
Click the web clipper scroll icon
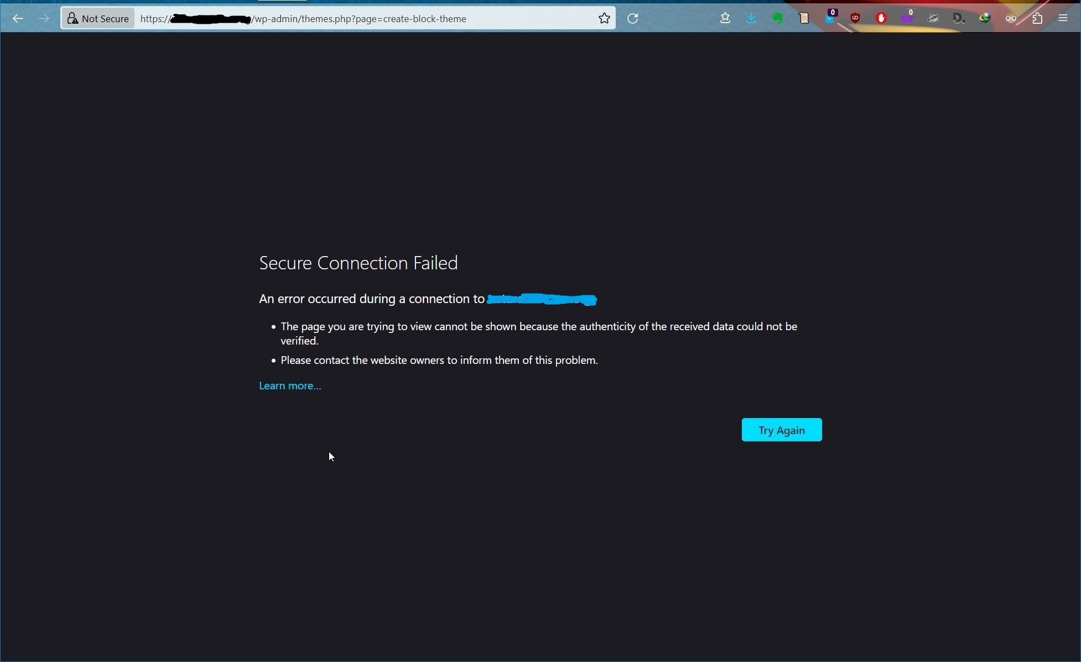point(804,18)
